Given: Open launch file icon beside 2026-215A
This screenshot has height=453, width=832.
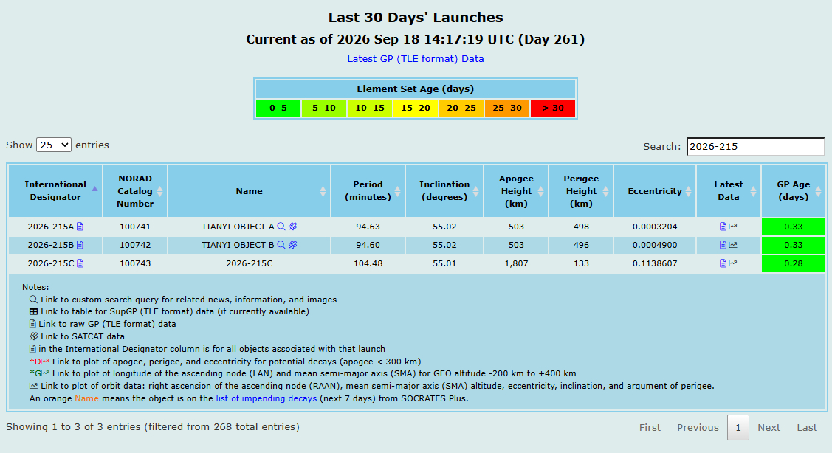Looking at the screenshot, I should coord(80,226).
